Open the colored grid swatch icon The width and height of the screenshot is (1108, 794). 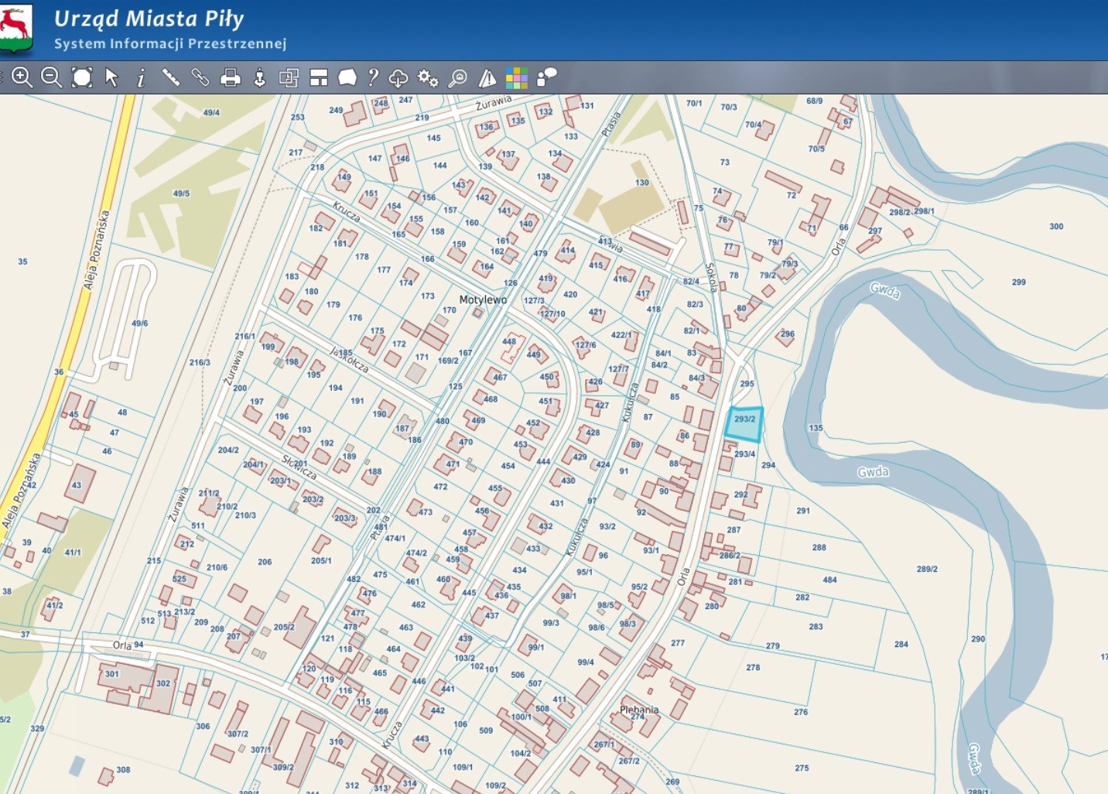pos(516,77)
